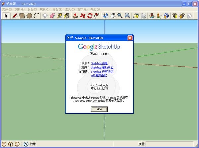This screenshot has height=148, width=199.
Task: Open the 帮助 (Help) menu
Action: 95,10
